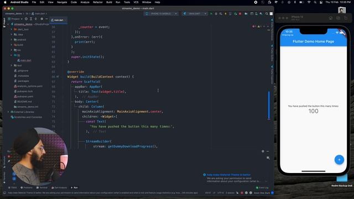Expand the .dart_tool folder

coord(12,29)
